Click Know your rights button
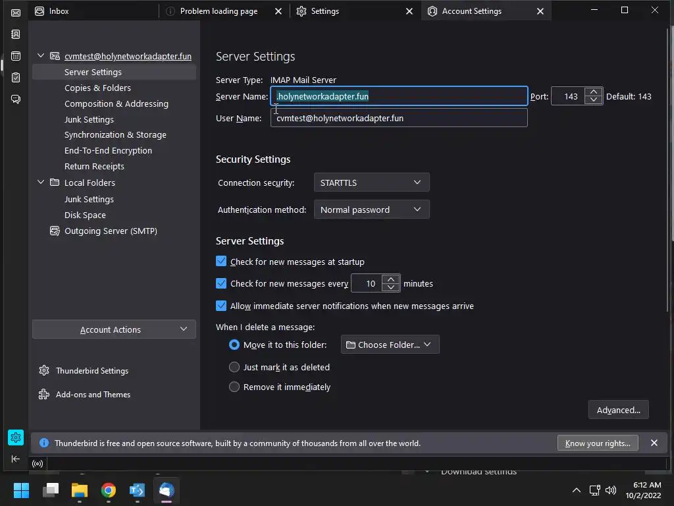 click(598, 443)
